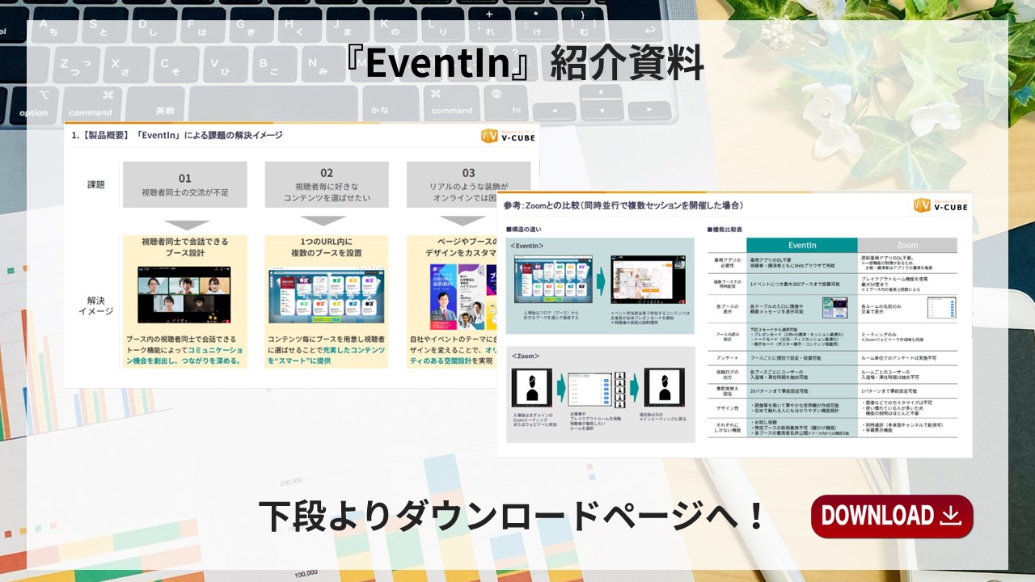Select card 03 リアルのような装飾が
This screenshot has height=582, width=1035.
click(468, 184)
